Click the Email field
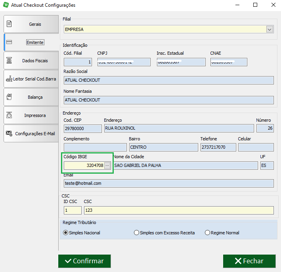 pyautogui.click(x=168, y=183)
